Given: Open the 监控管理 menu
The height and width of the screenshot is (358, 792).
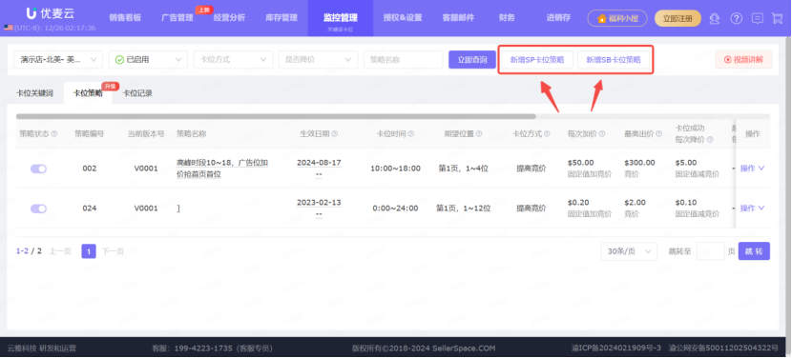Looking at the screenshot, I should tap(341, 18).
